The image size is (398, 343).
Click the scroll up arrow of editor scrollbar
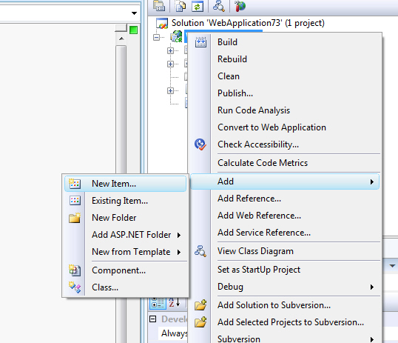pyautogui.click(x=121, y=39)
